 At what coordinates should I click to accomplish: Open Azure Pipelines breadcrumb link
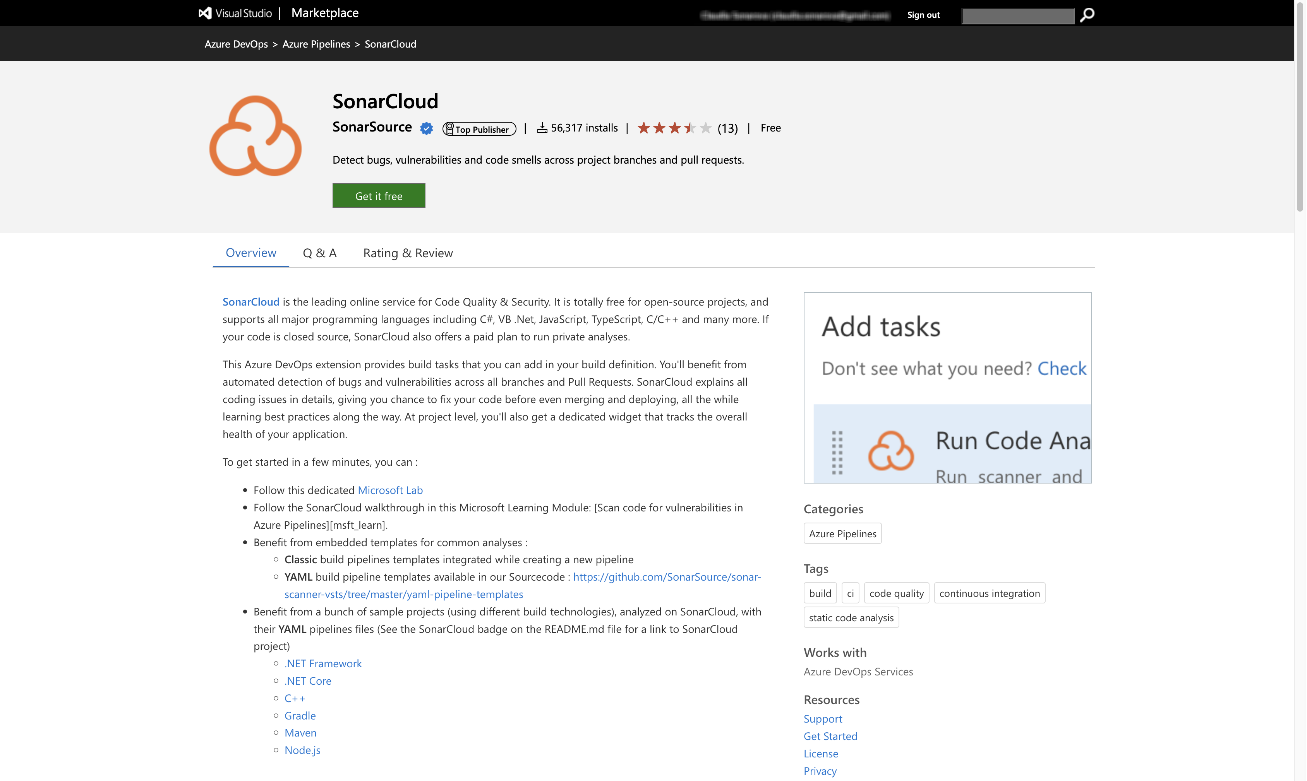316,44
